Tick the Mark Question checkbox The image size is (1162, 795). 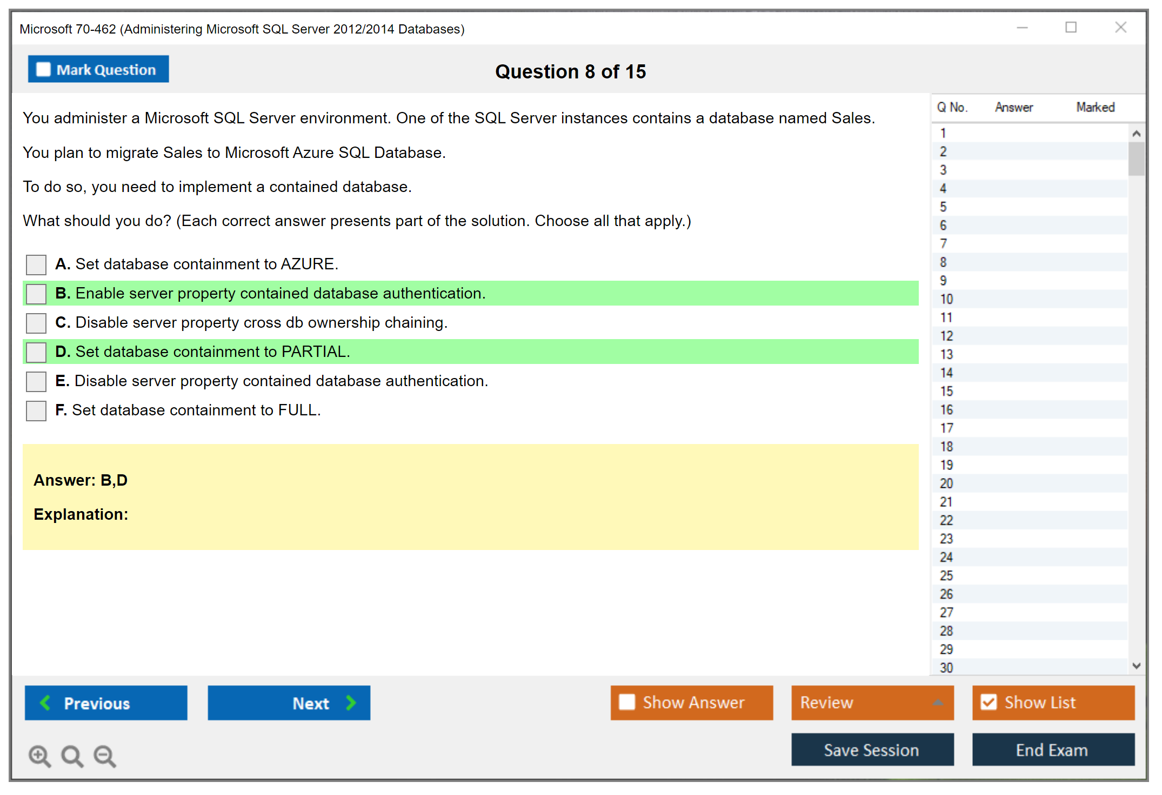[43, 69]
